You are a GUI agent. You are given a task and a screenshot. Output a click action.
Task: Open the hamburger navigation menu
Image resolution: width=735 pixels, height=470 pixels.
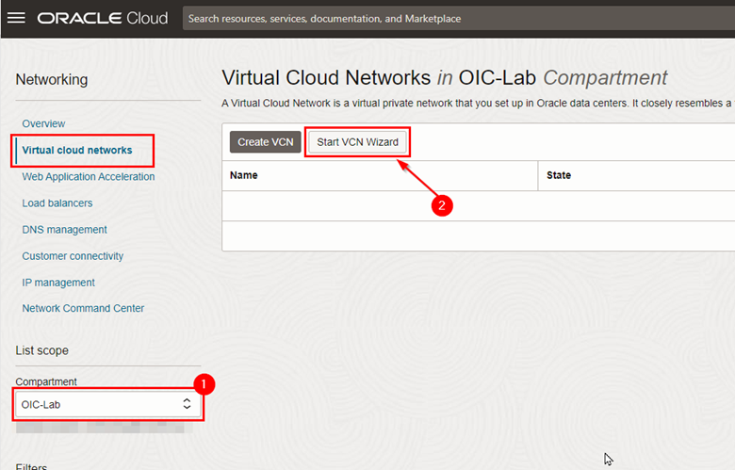pyautogui.click(x=16, y=18)
